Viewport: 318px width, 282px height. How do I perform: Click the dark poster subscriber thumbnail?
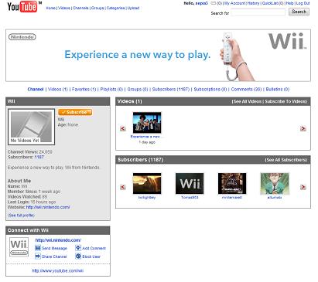[232, 183]
